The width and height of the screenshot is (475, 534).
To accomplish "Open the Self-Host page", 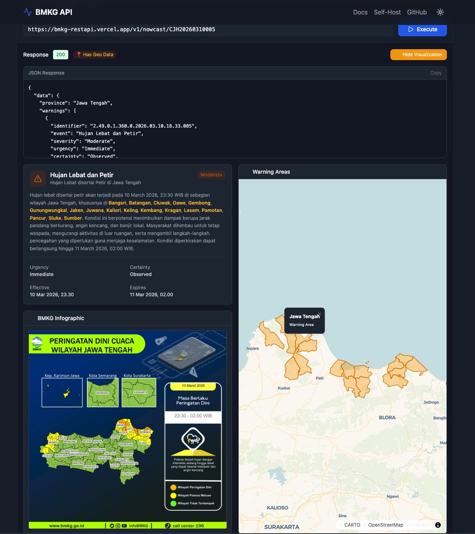I will [387, 12].
